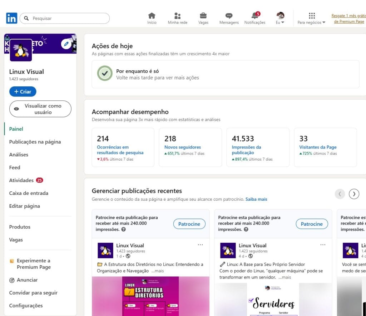The width and height of the screenshot is (366, 316).
Task: Expand "...mais" on Servidor post text
Action: coord(285,277)
